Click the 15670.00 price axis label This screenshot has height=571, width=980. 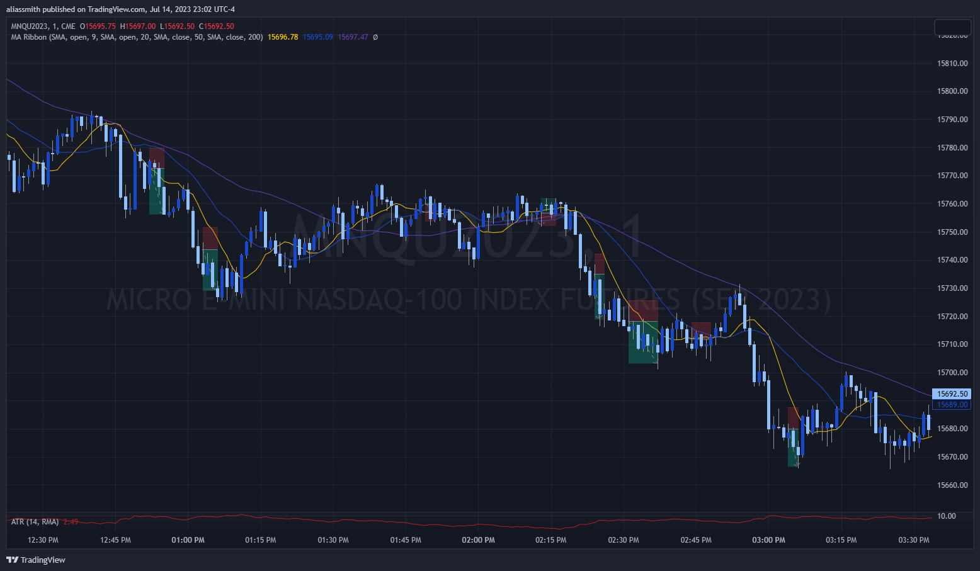coord(952,457)
